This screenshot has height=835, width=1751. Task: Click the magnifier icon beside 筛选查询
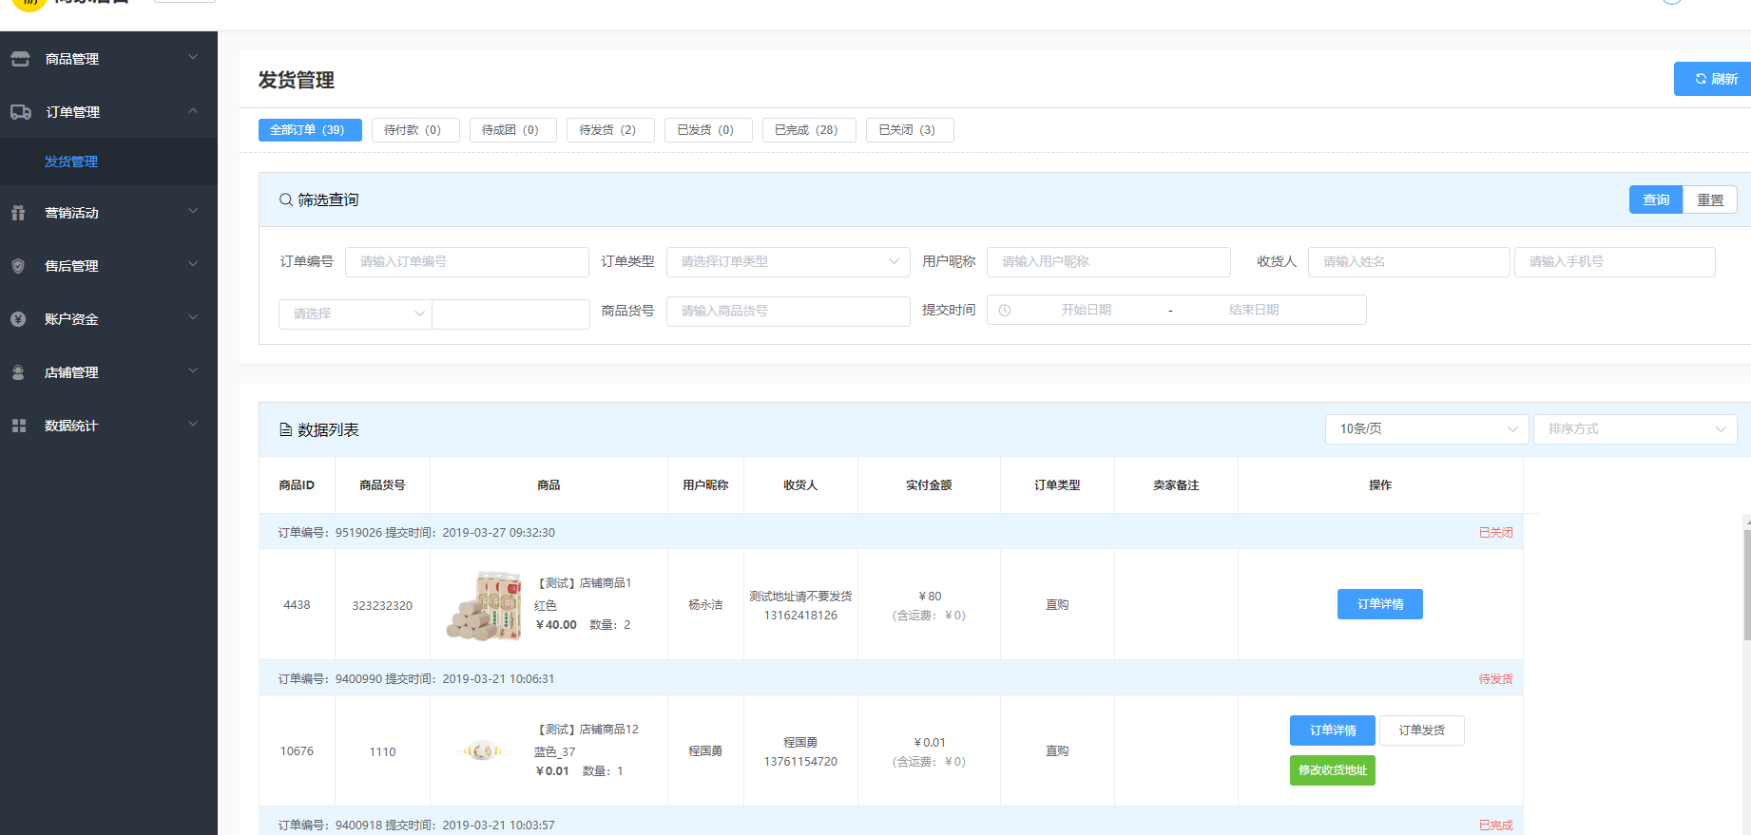click(x=285, y=199)
